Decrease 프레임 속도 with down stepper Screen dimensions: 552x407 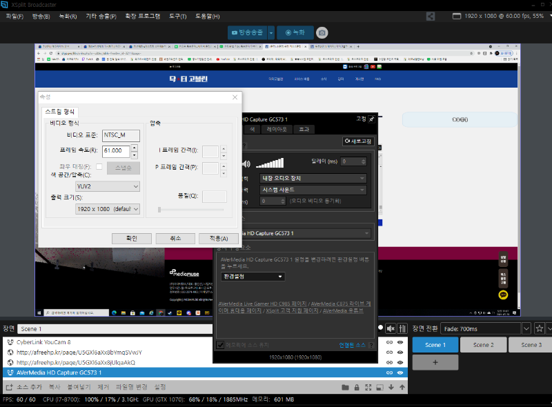[x=134, y=155]
